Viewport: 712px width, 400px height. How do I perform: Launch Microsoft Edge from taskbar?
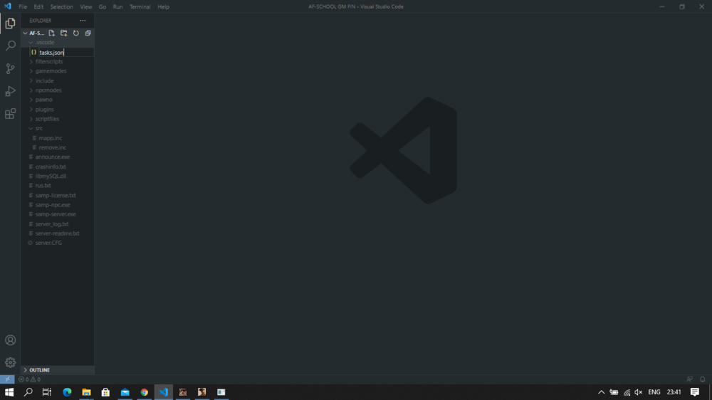point(67,392)
